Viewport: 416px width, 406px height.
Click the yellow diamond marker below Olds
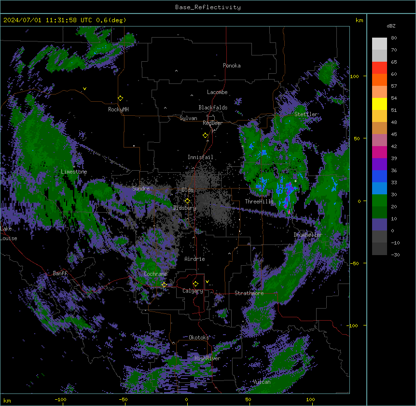(x=187, y=201)
